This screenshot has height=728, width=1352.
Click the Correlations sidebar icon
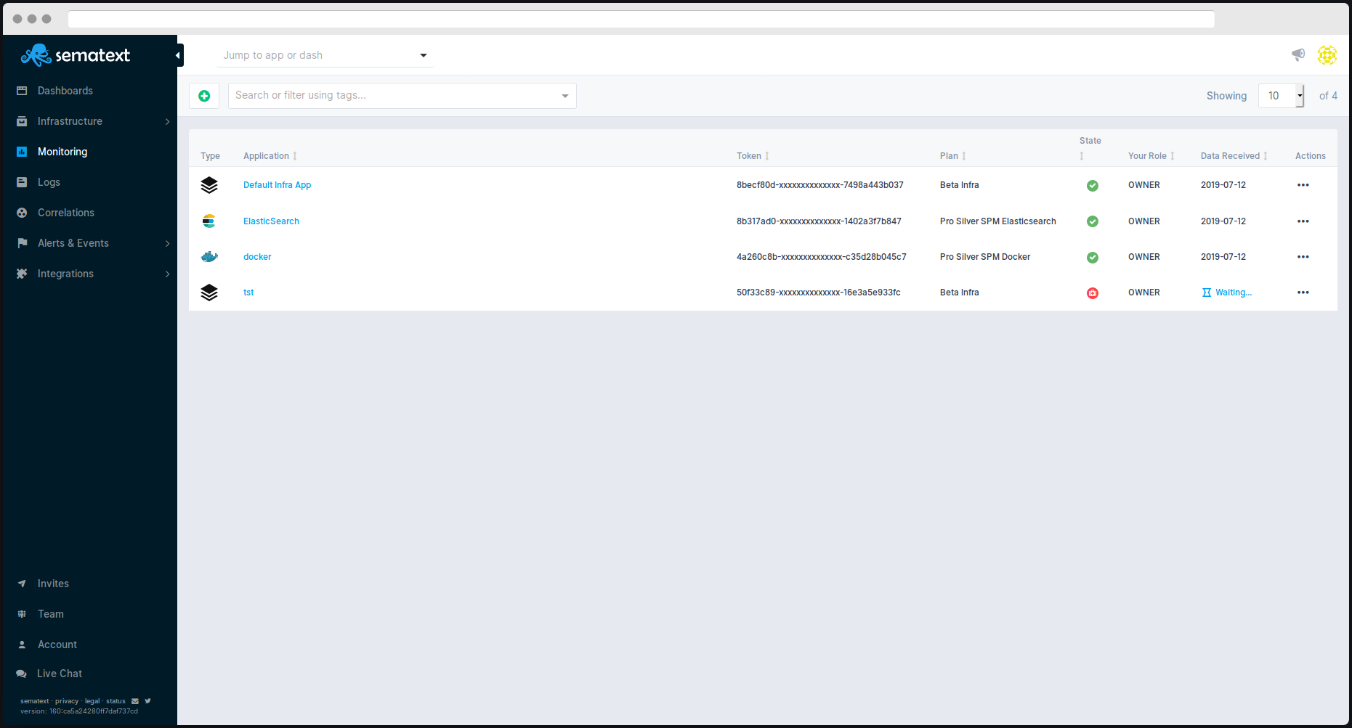22,213
